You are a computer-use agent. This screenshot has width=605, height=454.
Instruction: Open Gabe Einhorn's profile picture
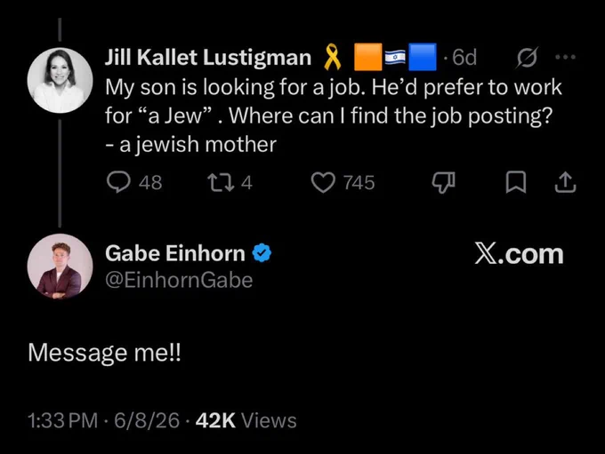60,267
